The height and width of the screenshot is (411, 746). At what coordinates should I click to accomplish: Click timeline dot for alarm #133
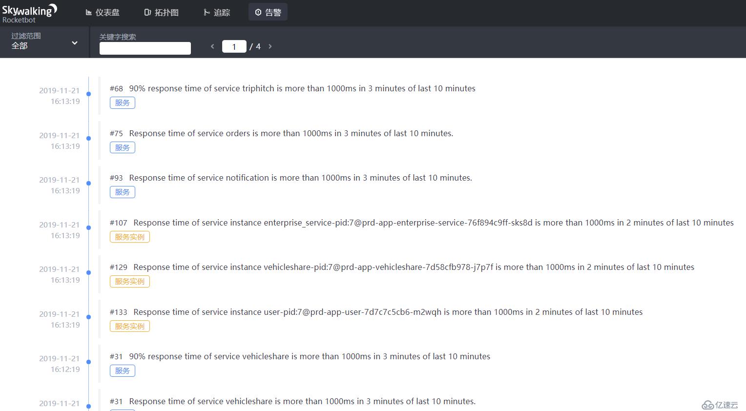point(88,317)
